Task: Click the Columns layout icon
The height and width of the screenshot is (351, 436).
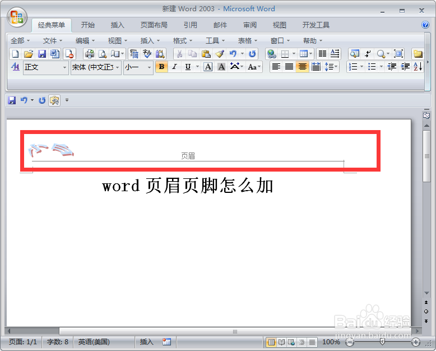Action: pyautogui.click(x=323, y=54)
